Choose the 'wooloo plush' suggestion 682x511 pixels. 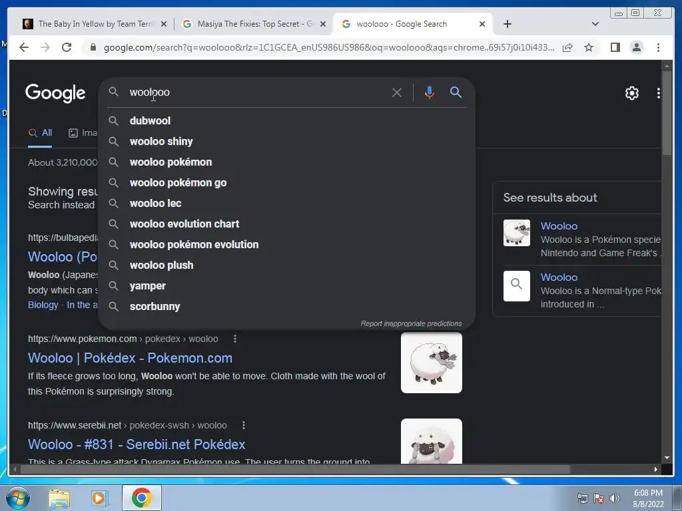(x=287, y=265)
